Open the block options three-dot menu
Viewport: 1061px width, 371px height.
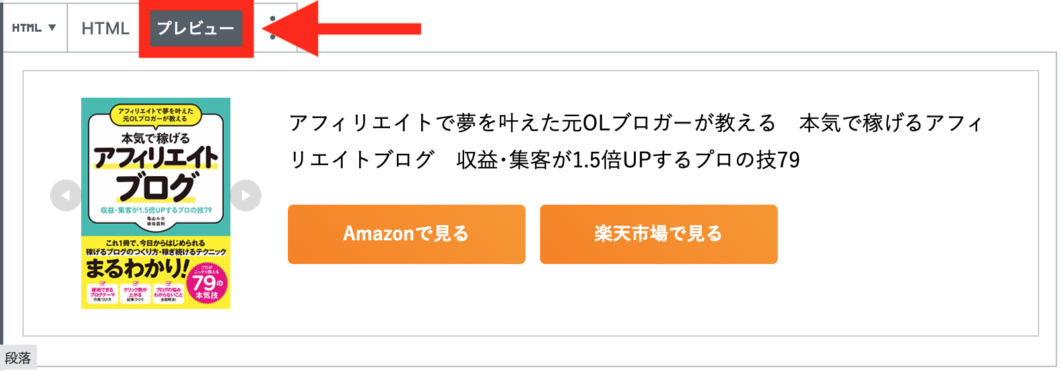273,28
